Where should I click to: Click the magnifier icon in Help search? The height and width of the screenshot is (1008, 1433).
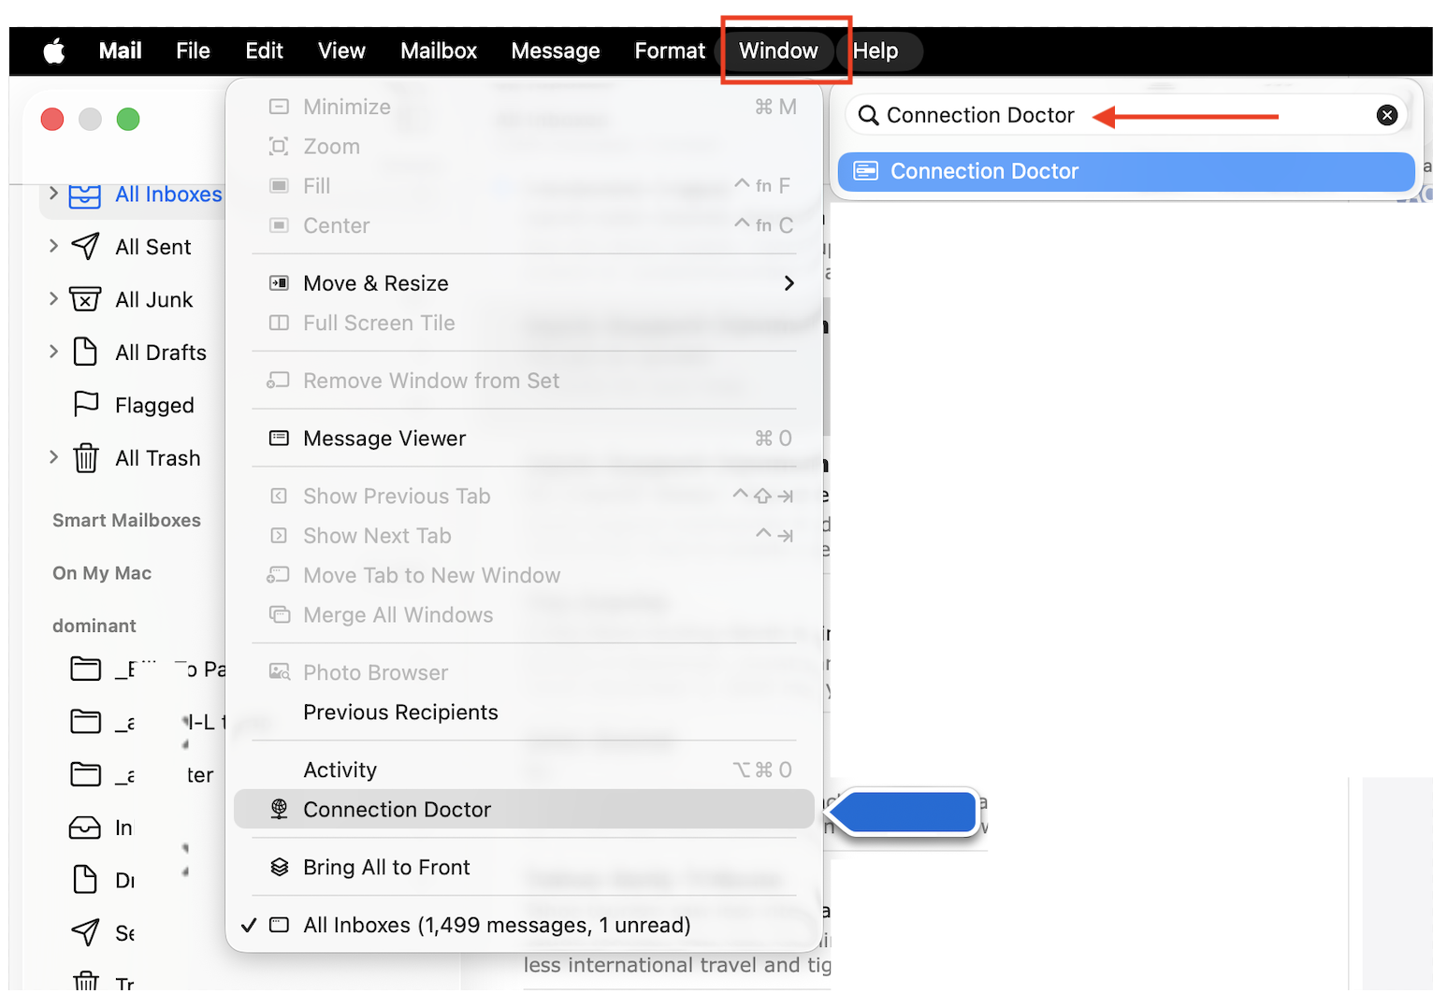868,115
